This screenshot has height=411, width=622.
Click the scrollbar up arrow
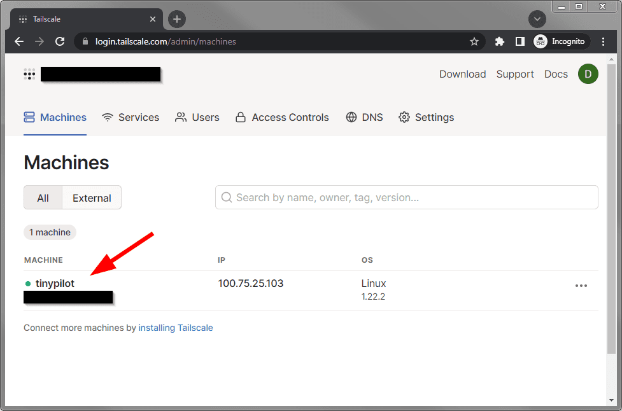click(611, 59)
